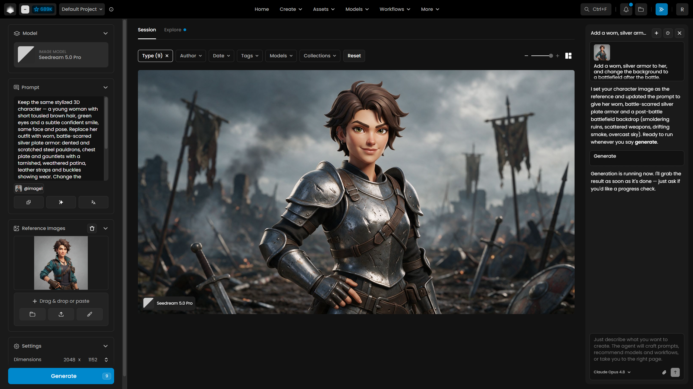Delete reference images with trash icon
This screenshot has height=389, width=693.
pos(92,228)
